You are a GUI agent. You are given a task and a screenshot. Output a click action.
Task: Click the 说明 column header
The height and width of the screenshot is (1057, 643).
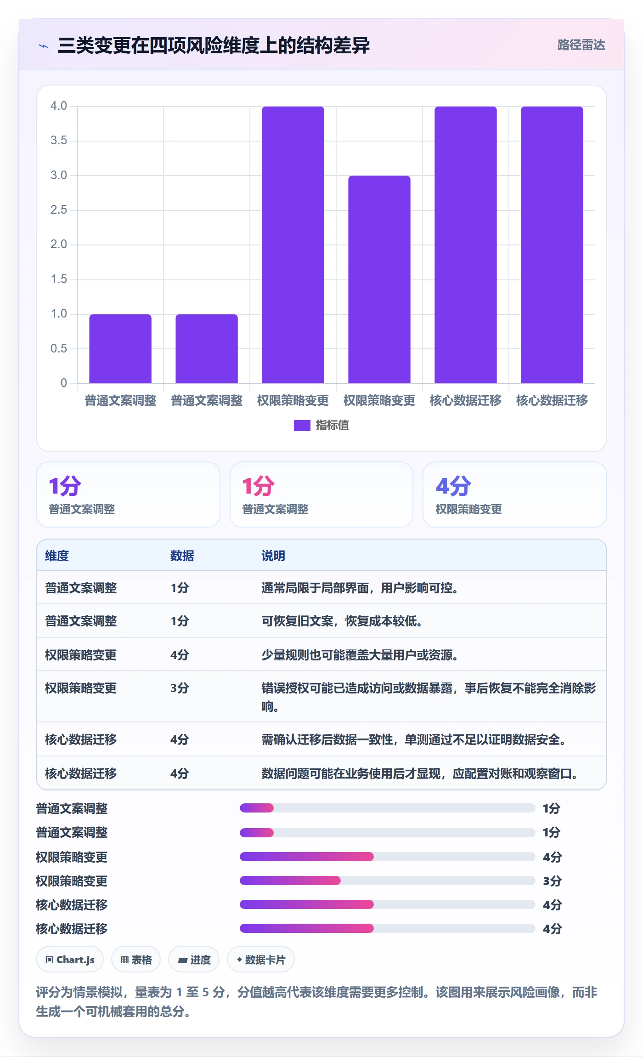(x=273, y=556)
